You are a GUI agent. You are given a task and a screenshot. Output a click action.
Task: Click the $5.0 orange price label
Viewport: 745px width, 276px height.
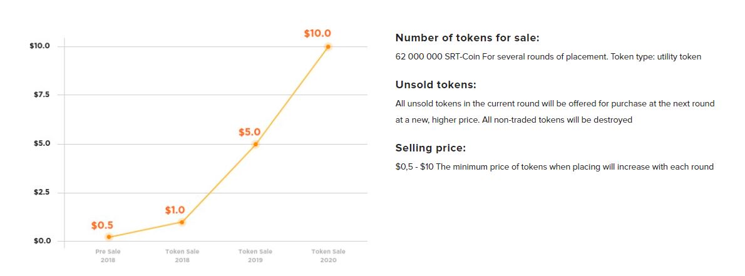pos(249,133)
